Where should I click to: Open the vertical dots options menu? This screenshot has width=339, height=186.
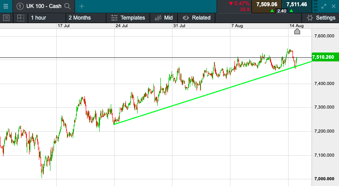(x=315, y=6)
